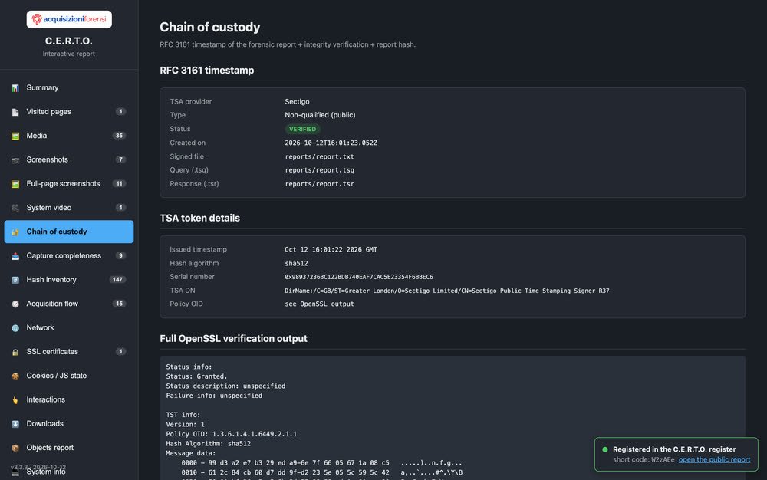
Task: Click the Capture completeness icon
Action: coord(15,255)
